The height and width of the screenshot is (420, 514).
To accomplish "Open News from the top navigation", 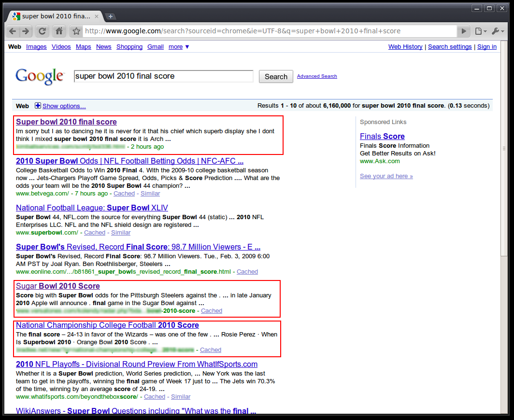I will (x=103, y=47).
